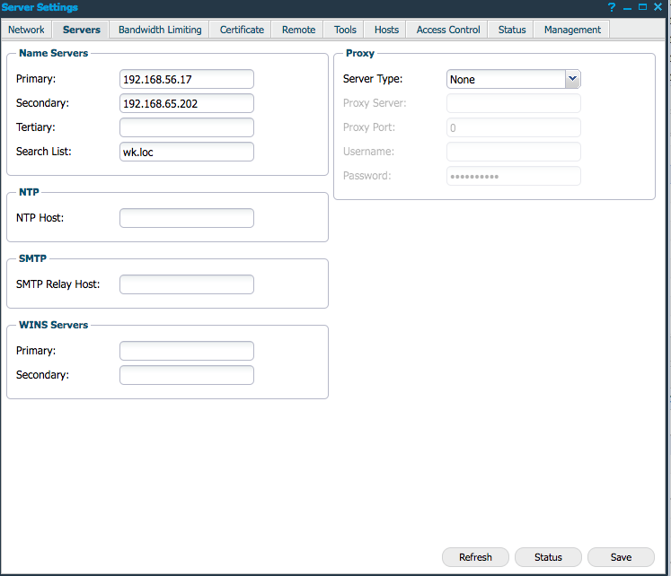Select the Access Control tab
Screen dimensions: 671x576
448,30
